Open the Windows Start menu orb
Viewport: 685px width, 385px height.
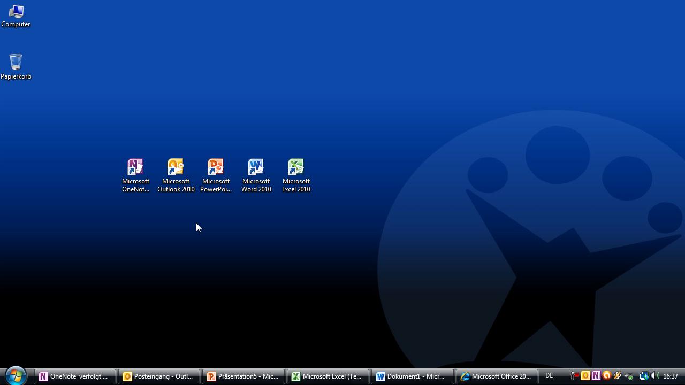point(16,376)
